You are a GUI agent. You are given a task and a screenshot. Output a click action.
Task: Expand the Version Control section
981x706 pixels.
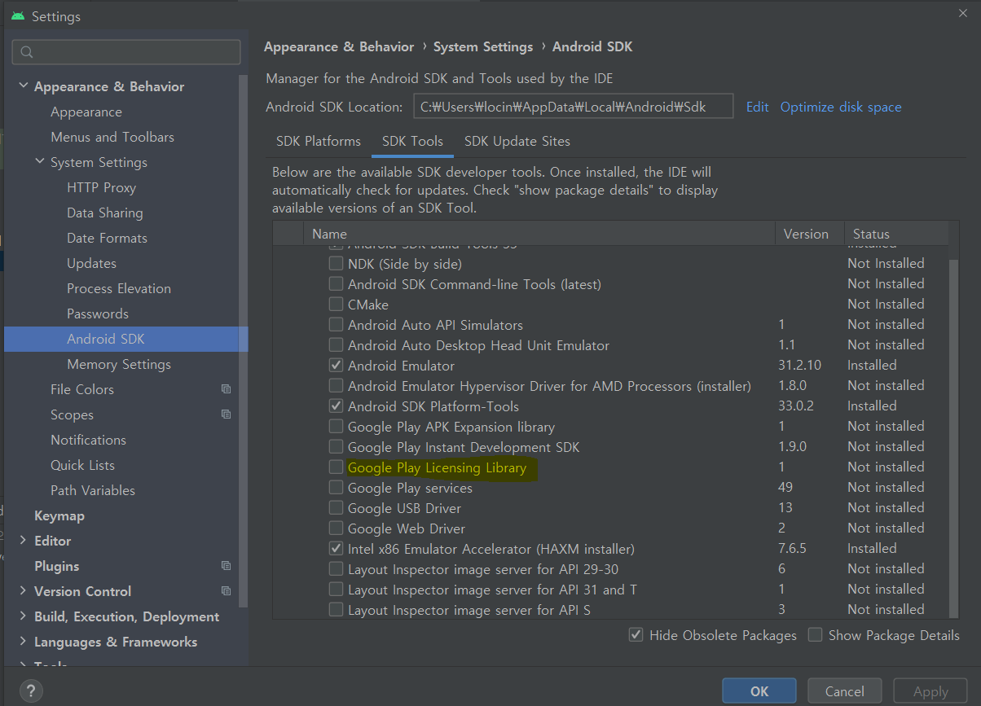(x=23, y=591)
